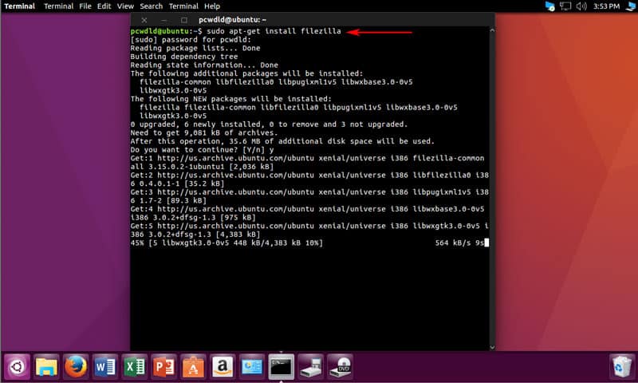Launch Firefox from the dock
638x383 pixels.
pyautogui.click(x=76, y=367)
